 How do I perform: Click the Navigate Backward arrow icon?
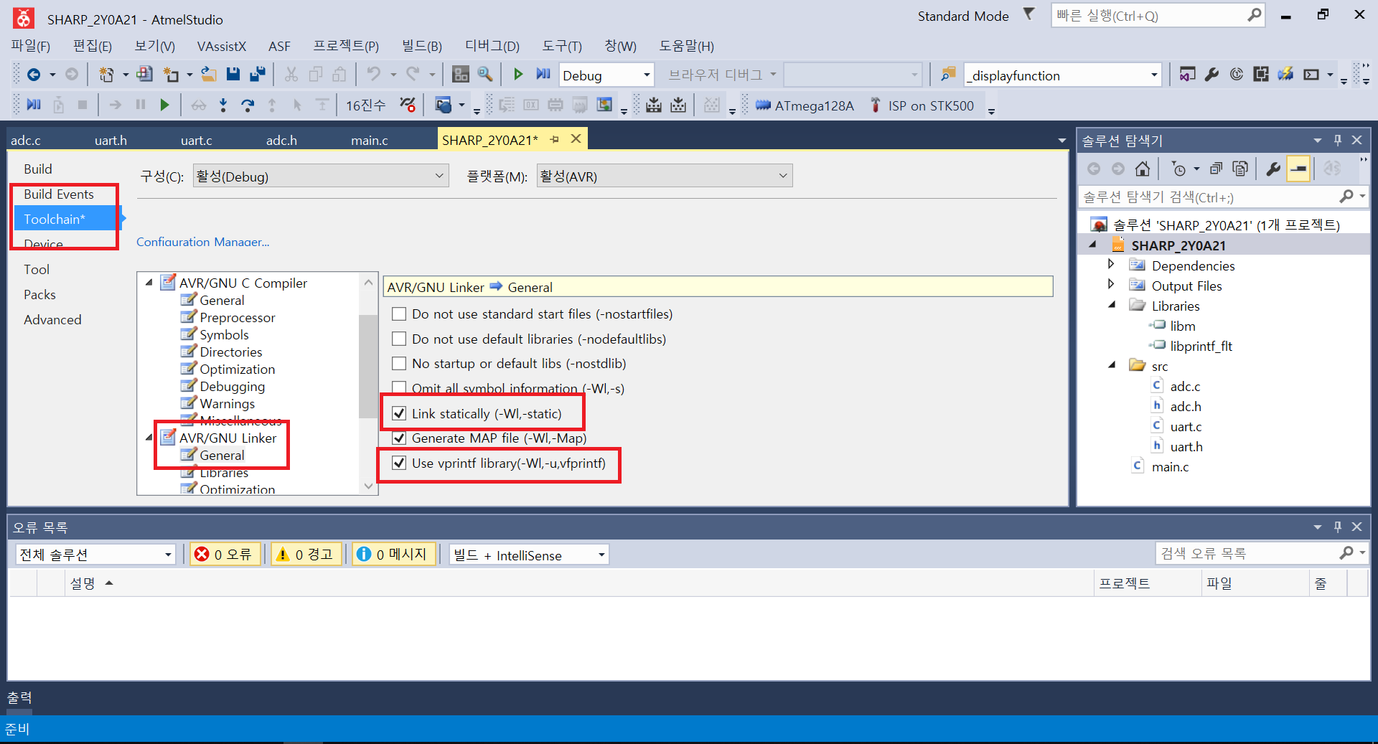pos(33,75)
